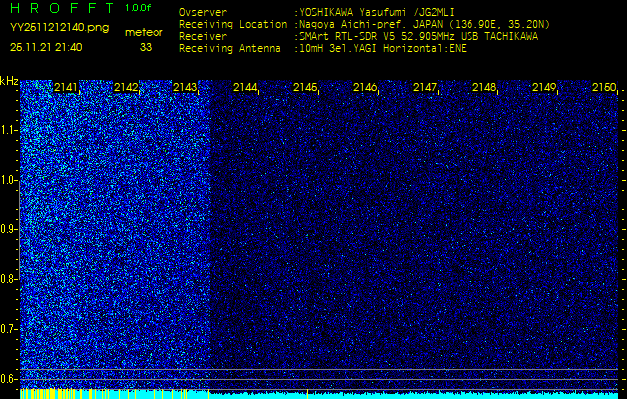Click the 2147 time marker
The height and width of the screenshot is (399, 627).
[425, 87]
